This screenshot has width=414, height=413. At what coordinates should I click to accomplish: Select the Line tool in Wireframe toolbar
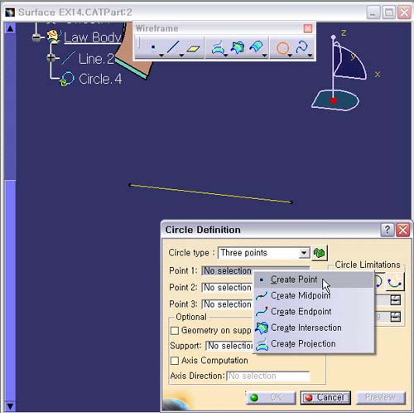[x=173, y=47]
